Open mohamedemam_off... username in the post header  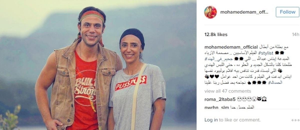pyautogui.click(x=244, y=12)
